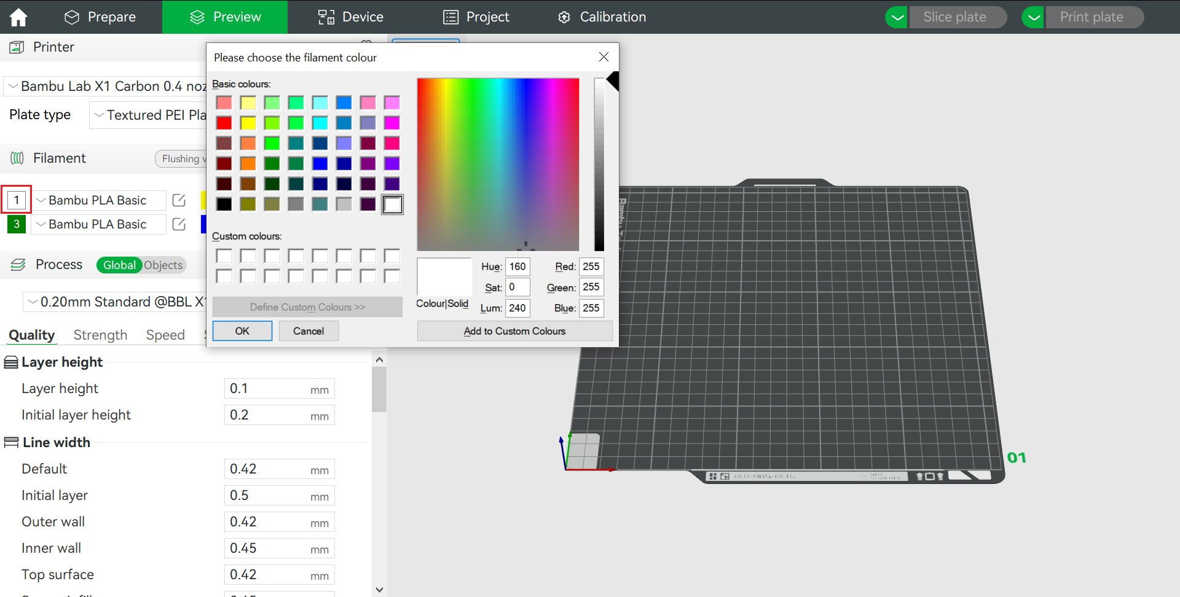Switch to the Preview tab

click(225, 17)
